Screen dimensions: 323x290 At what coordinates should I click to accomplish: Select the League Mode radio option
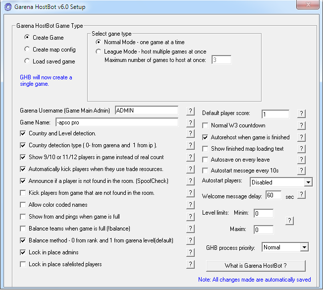click(99, 52)
